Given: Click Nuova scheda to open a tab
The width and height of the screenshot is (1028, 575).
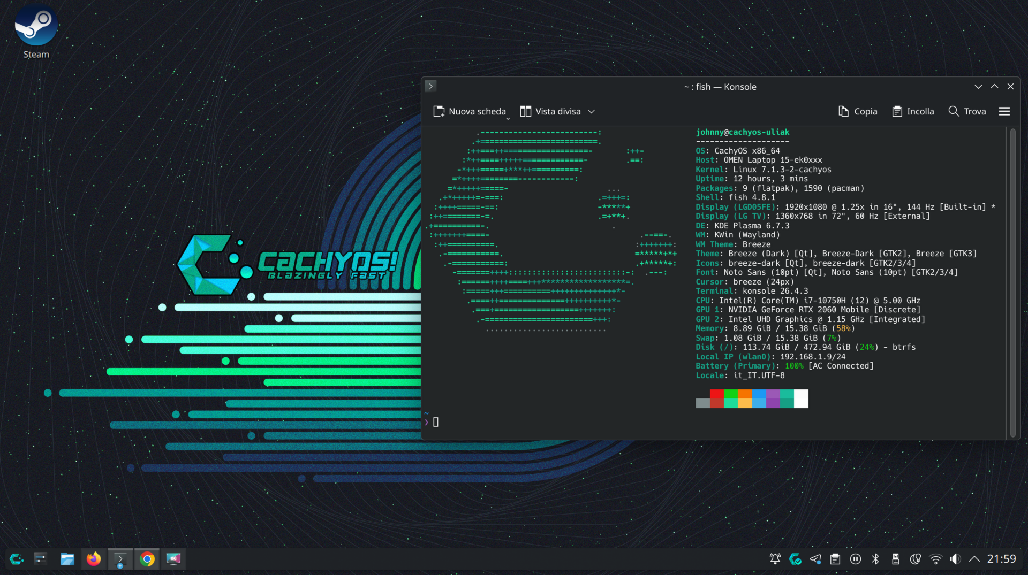Looking at the screenshot, I should pyautogui.click(x=470, y=111).
